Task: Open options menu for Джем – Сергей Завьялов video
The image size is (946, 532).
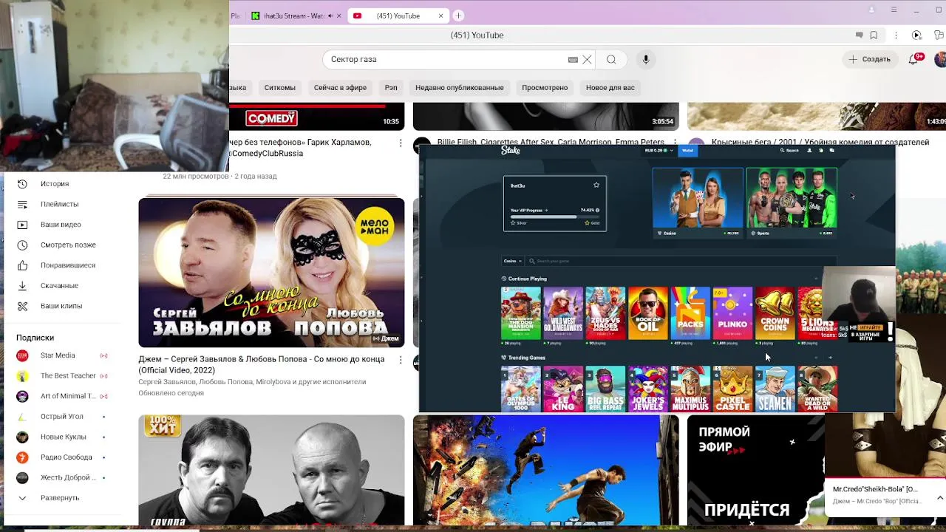Action: point(401,361)
